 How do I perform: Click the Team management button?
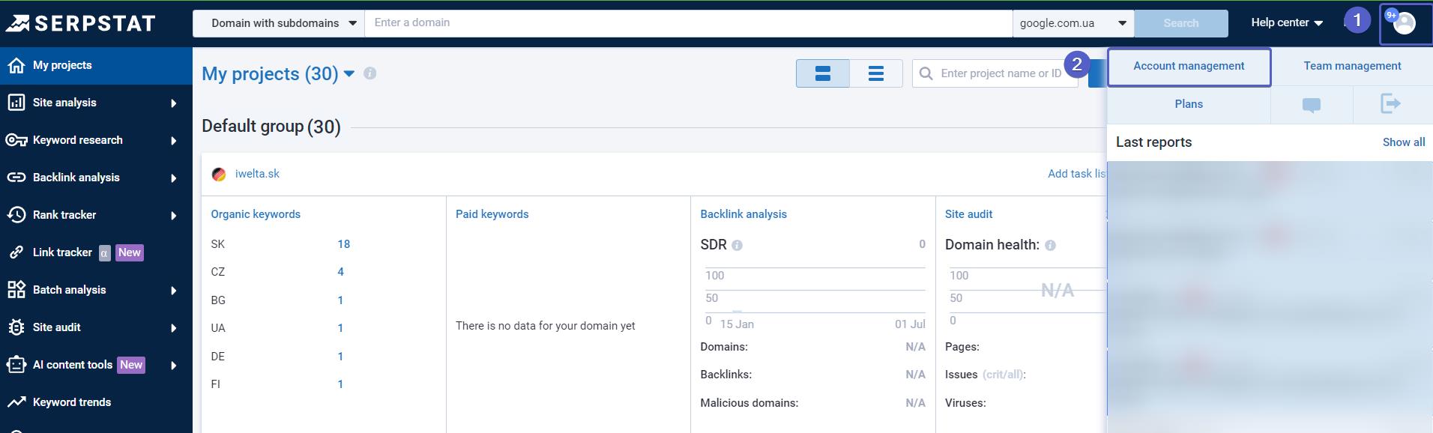(1352, 67)
